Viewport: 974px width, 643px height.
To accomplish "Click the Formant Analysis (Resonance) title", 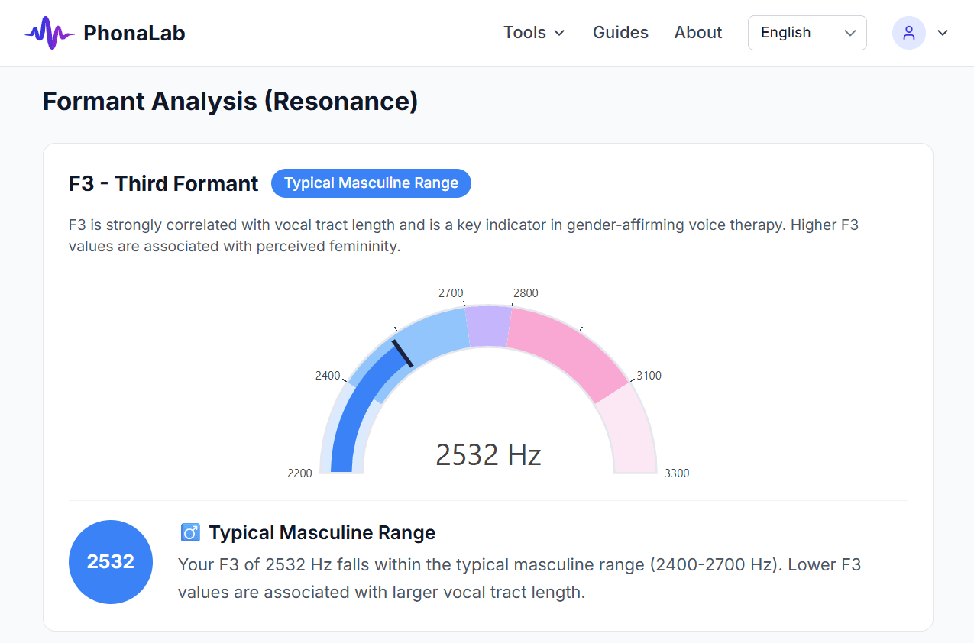I will pos(230,101).
